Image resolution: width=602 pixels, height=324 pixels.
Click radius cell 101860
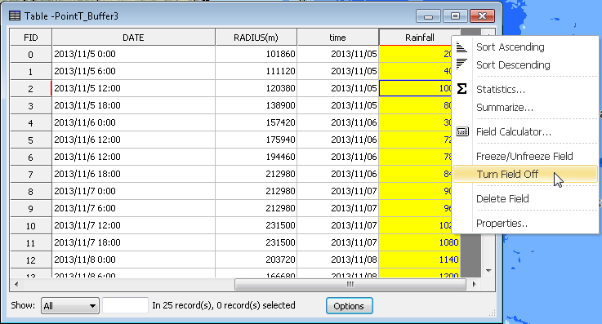coord(256,54)
